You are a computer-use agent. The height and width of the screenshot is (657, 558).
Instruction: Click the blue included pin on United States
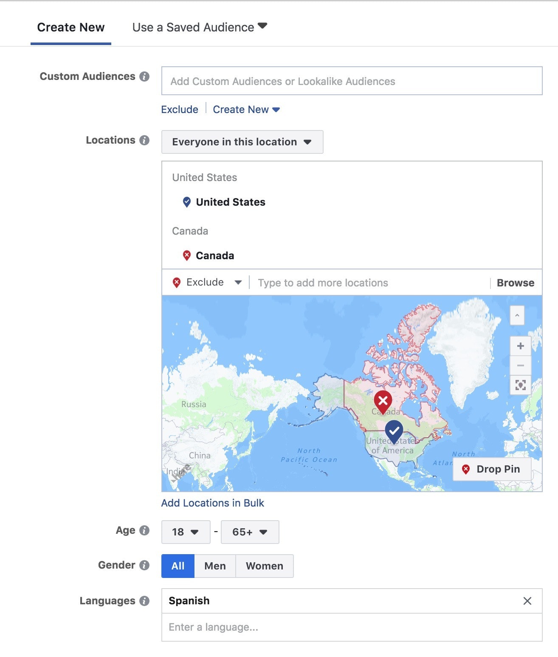coord(394,431)
